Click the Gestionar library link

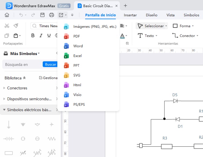[x=48, y=78]
